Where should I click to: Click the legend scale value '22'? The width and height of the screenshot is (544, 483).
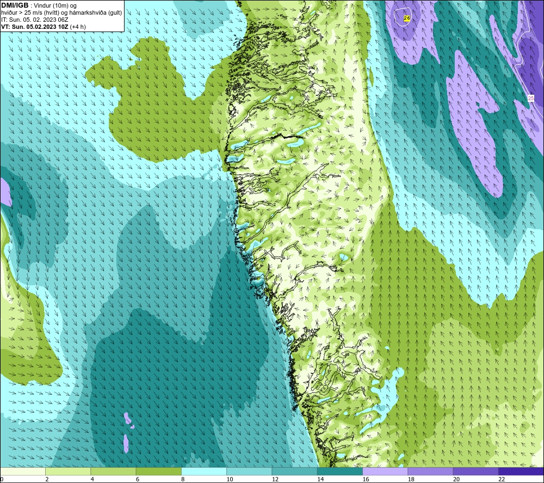[x=502, y=479]
